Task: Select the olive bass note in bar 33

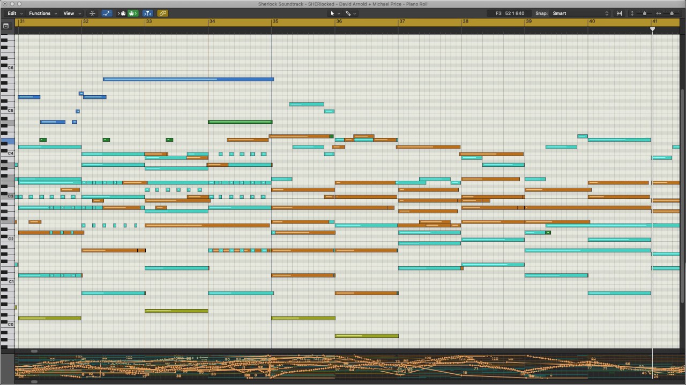Action: (x=176, y=311)
